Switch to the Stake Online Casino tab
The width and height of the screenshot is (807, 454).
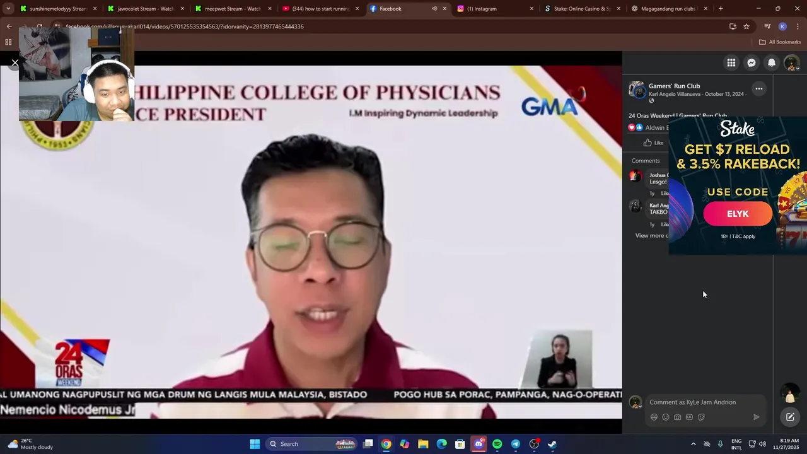click(582, 9)
